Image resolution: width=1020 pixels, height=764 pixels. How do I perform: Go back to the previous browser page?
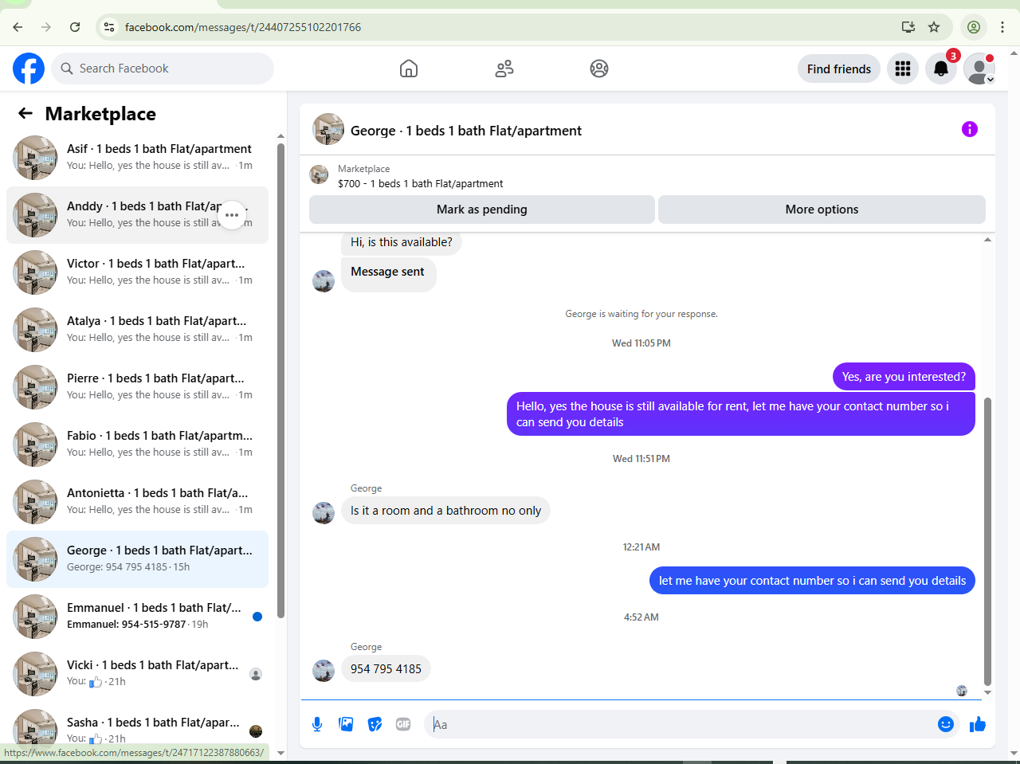coord(18,27)
